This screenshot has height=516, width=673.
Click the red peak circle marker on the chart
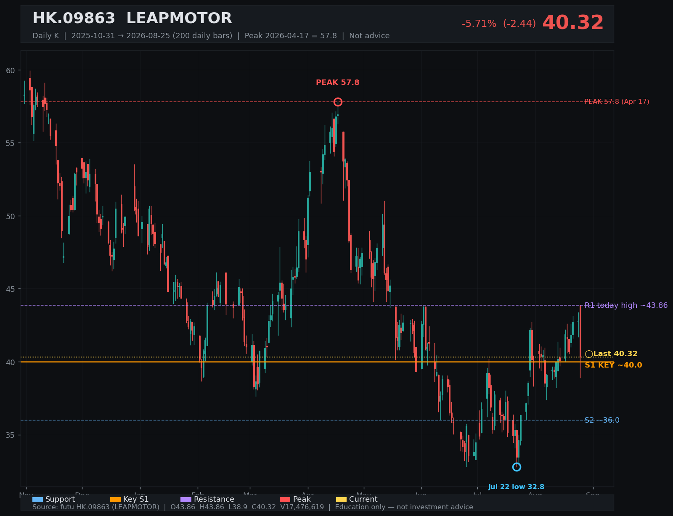click(338, 102)
